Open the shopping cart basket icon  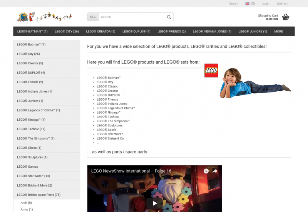click(x=285, y=17)
